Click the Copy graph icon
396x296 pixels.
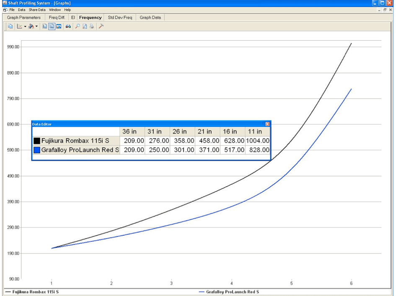click(x=10, y=26)
